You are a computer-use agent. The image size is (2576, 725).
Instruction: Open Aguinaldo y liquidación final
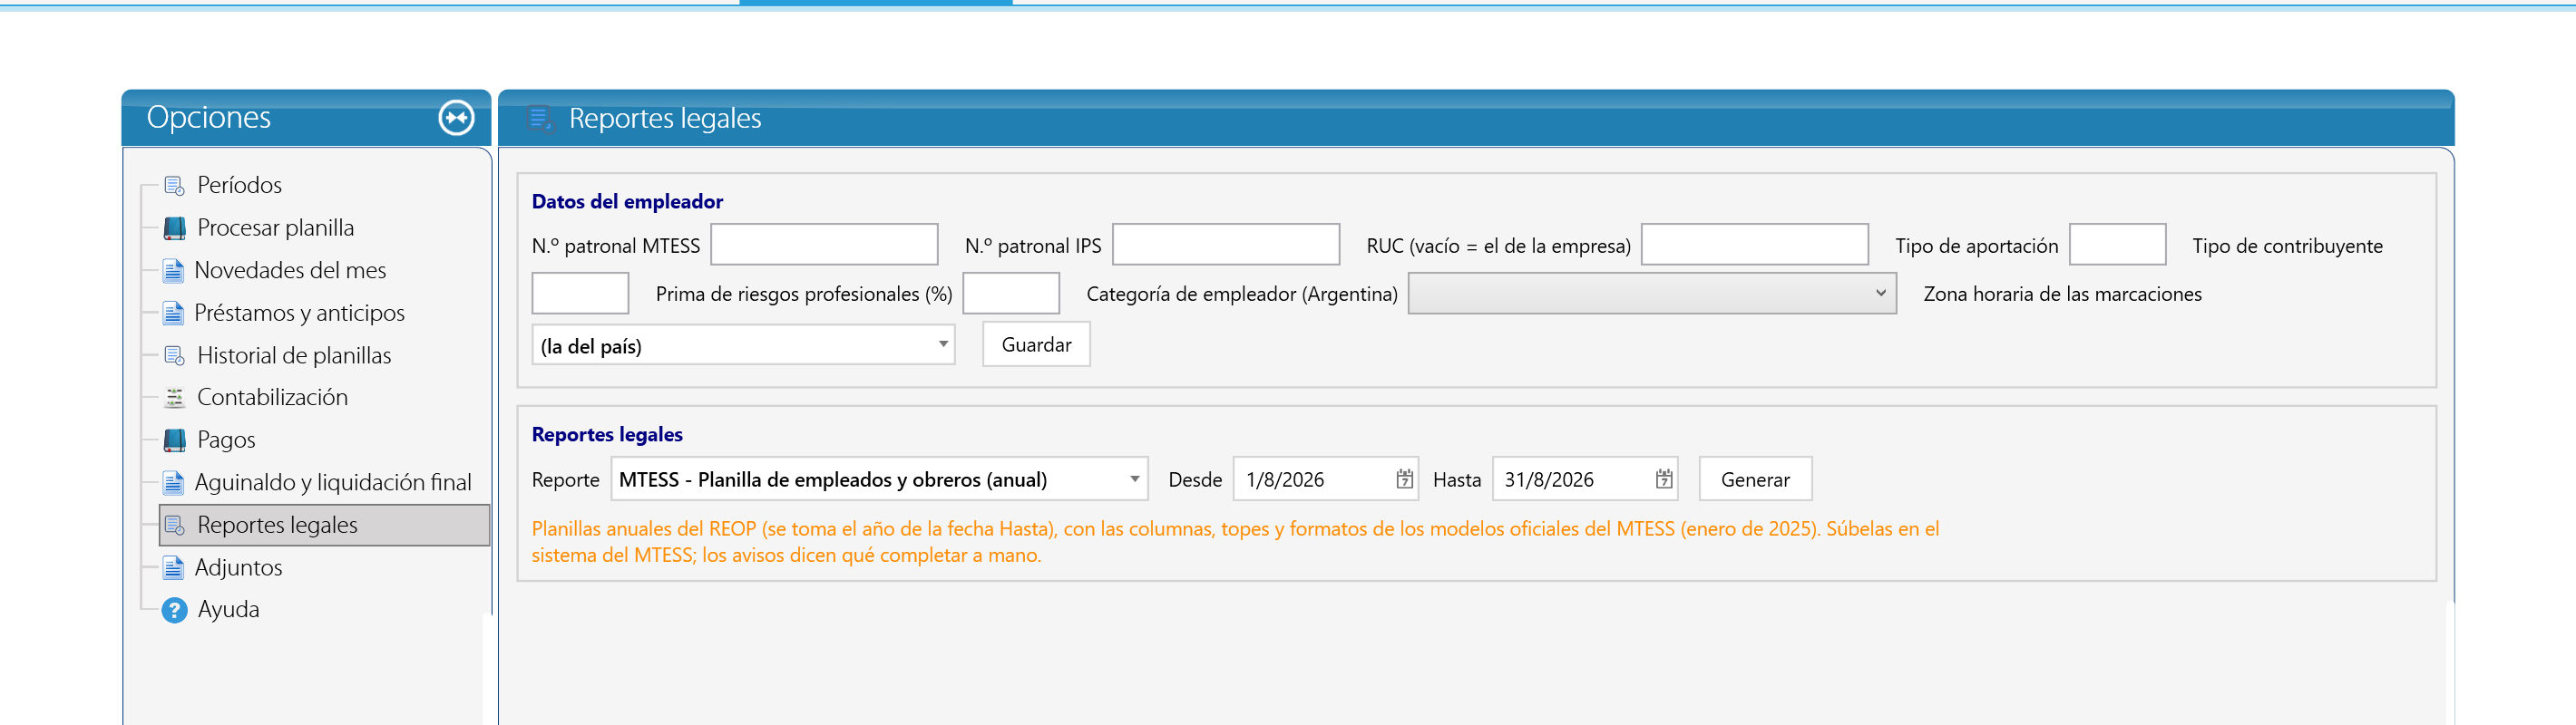(x=333, y=483)
